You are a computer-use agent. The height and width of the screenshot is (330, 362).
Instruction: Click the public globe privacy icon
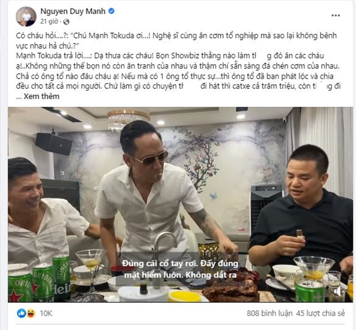tap(66, 22)
